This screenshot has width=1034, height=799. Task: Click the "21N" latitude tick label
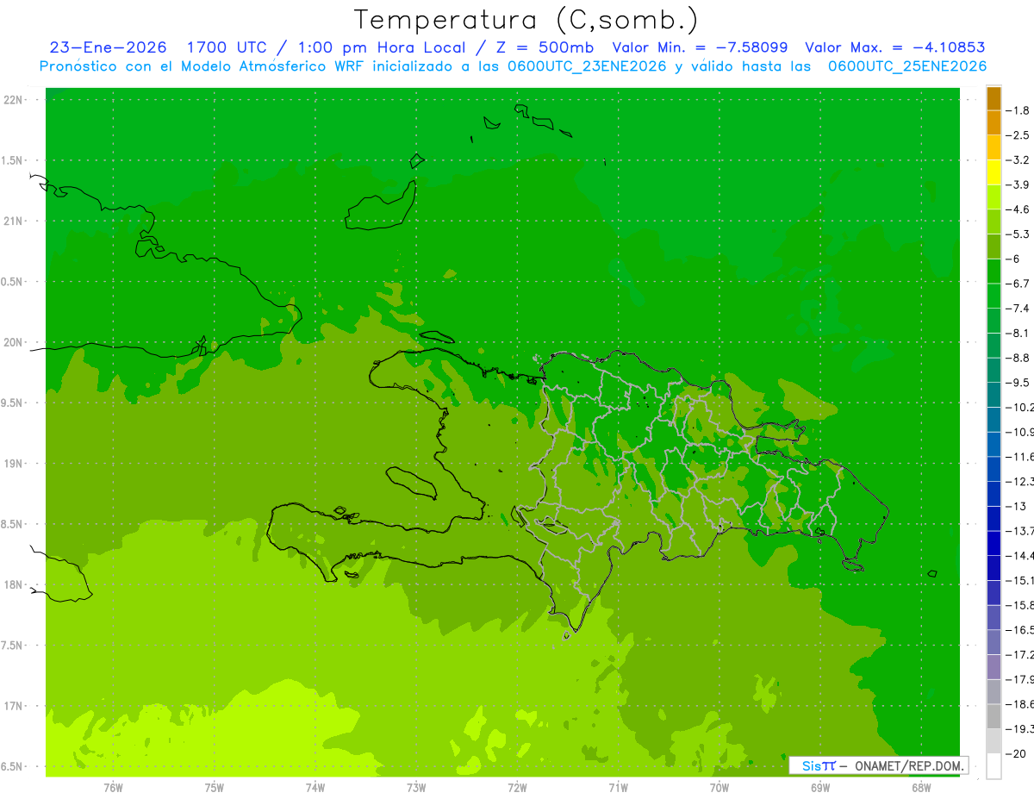[13, 222]
